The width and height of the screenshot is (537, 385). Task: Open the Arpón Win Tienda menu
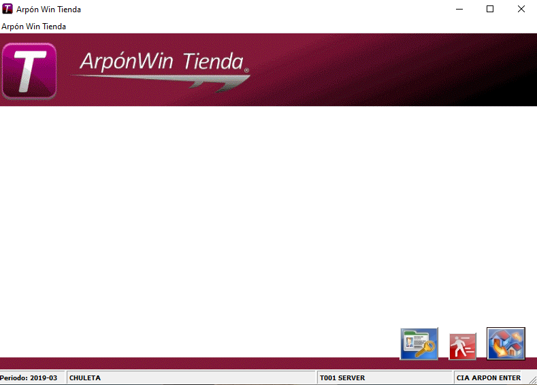[x=33, y=27]
